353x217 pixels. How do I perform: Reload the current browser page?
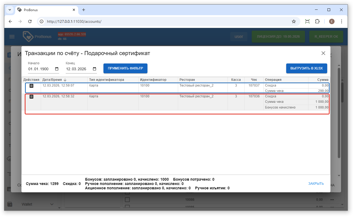pos(30,21)
